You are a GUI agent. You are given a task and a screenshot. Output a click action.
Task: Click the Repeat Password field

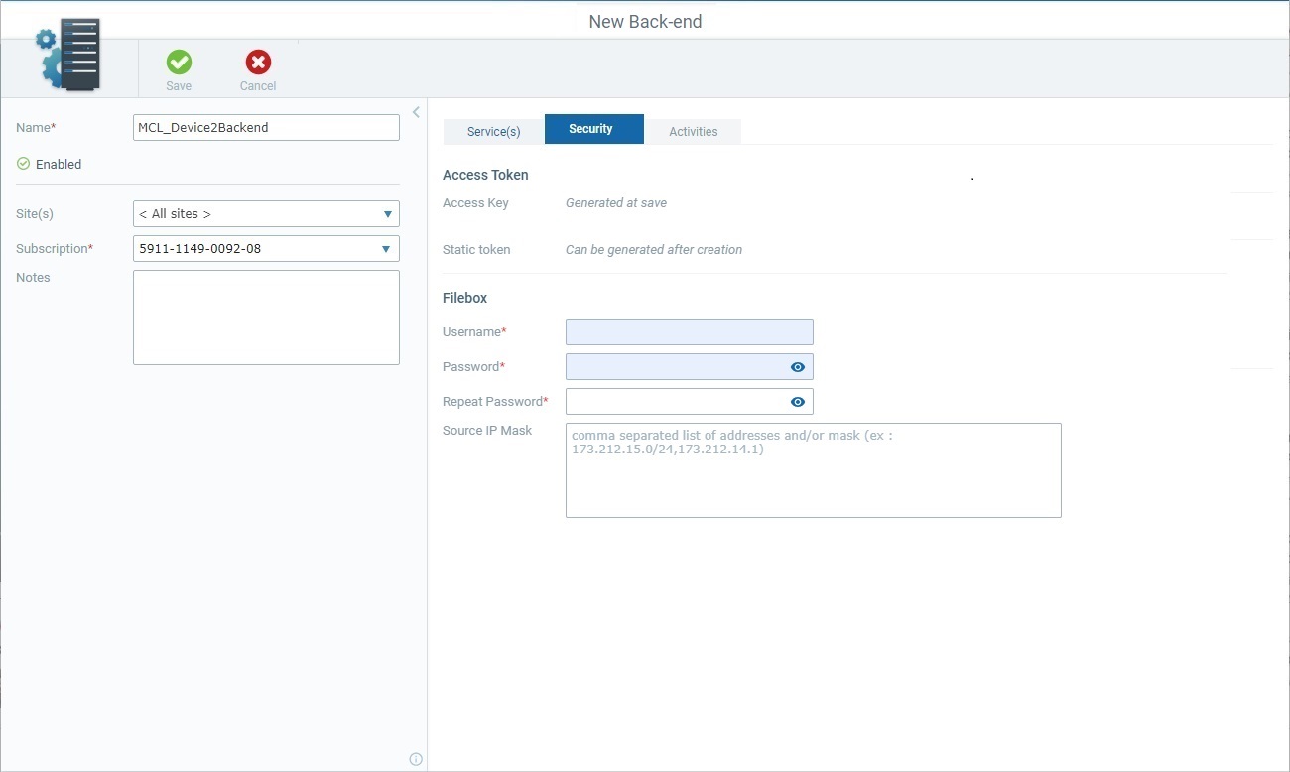(675, 401)
